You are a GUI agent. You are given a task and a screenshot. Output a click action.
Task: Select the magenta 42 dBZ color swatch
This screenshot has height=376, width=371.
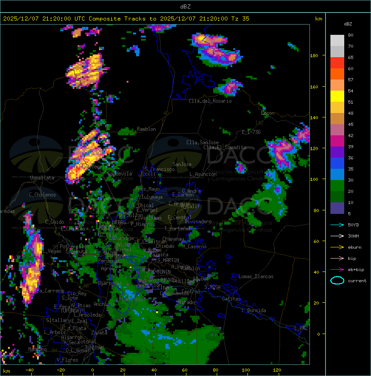coord(337,141)
